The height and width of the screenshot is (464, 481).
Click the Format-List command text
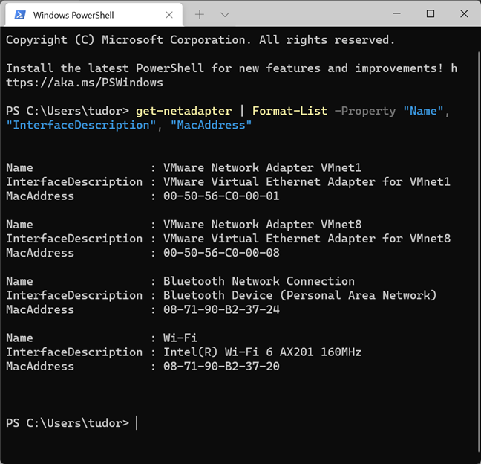pos(289,111)
